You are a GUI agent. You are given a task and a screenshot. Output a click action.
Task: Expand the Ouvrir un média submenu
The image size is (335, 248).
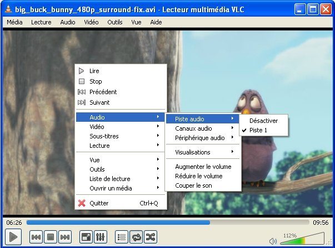coord(121,188)
